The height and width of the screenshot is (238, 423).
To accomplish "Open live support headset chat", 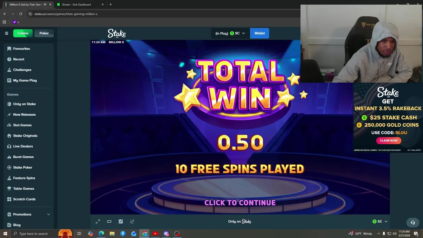I will tap(413, 222).
